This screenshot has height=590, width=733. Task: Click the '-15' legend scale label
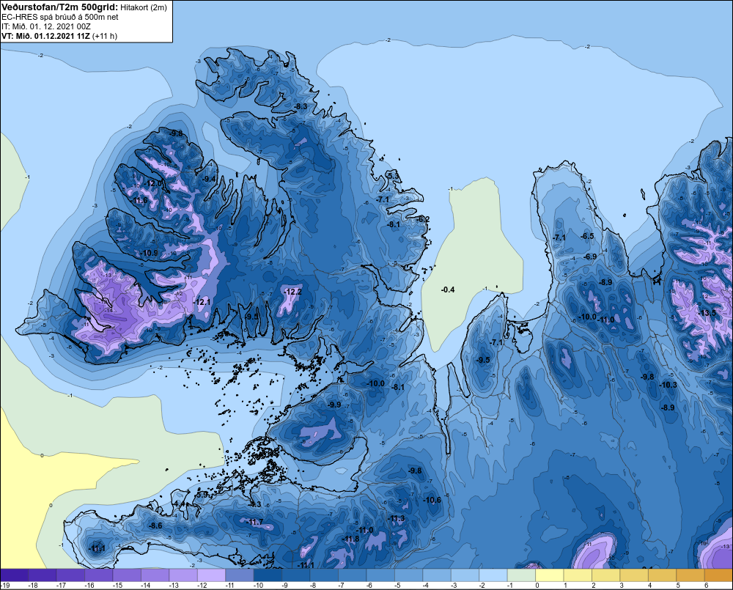coord(117,586)
